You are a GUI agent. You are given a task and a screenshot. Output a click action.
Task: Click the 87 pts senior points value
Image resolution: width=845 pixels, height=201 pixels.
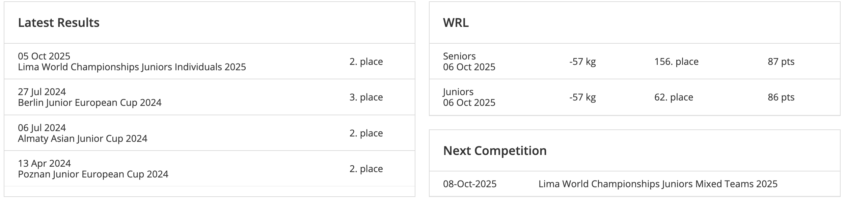click(781, 62)
